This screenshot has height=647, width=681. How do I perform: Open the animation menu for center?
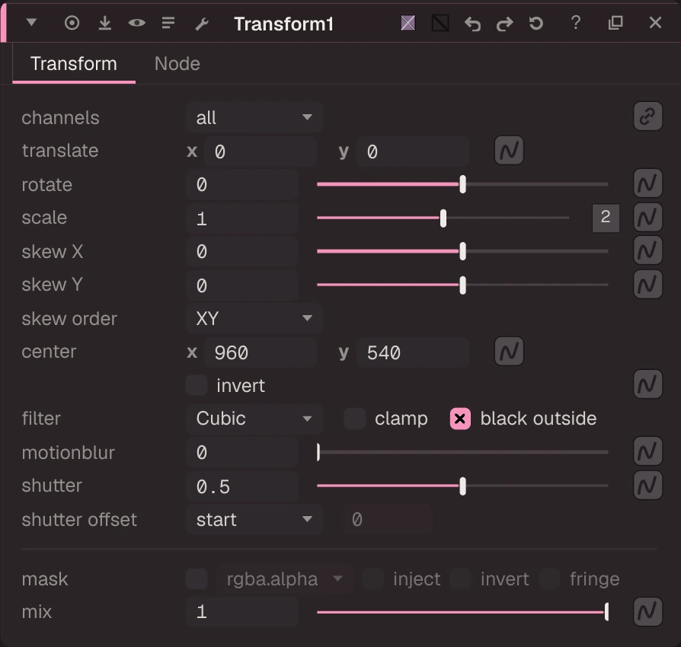pos(509,351)
